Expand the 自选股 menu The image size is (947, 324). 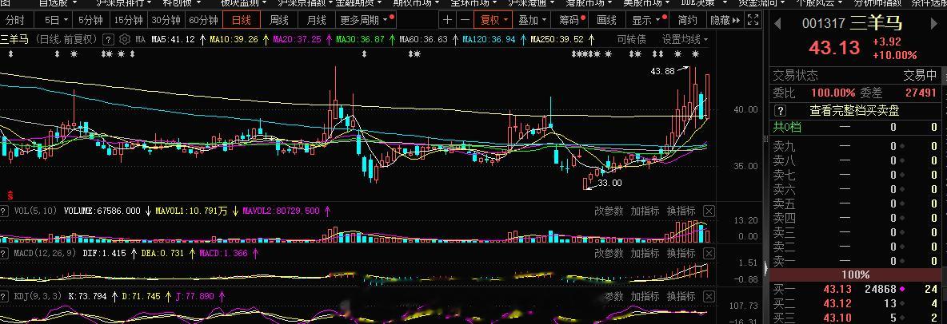(58, 3)
